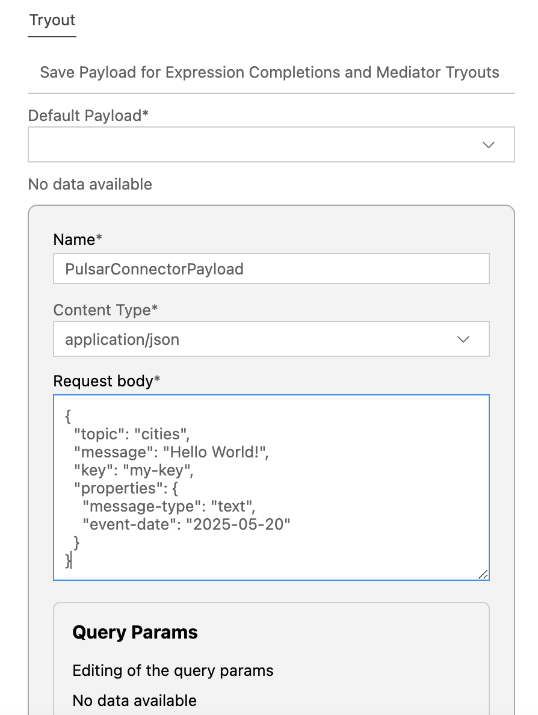The width and height of the screenshot is (538, 715).
Task: Click 'Editing of the query params' text
Action: (x=173, y=670)
